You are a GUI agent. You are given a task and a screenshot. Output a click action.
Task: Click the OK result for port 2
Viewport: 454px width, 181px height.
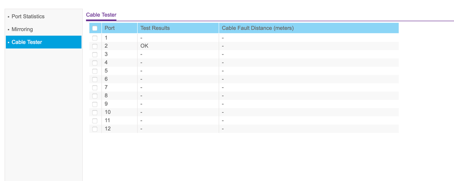tap(144, 46)
